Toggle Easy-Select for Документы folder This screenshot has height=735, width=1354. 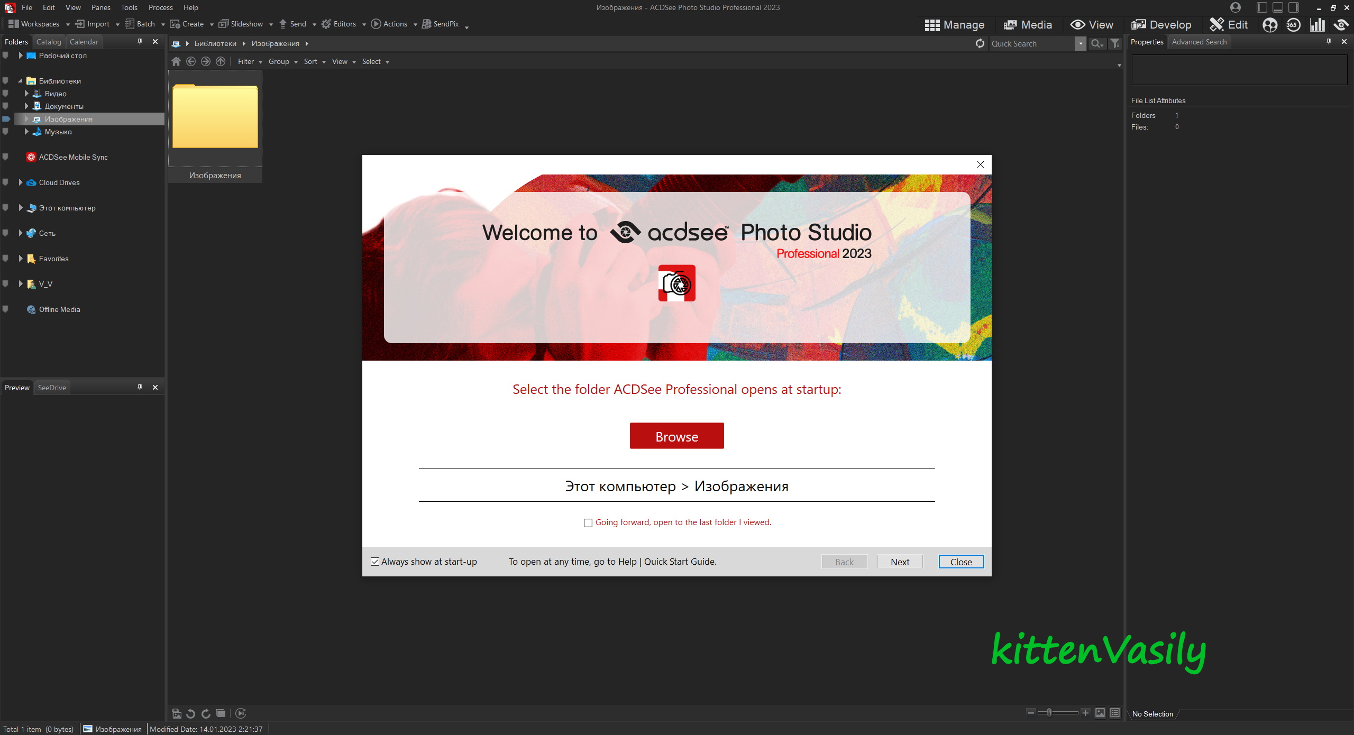5,106
